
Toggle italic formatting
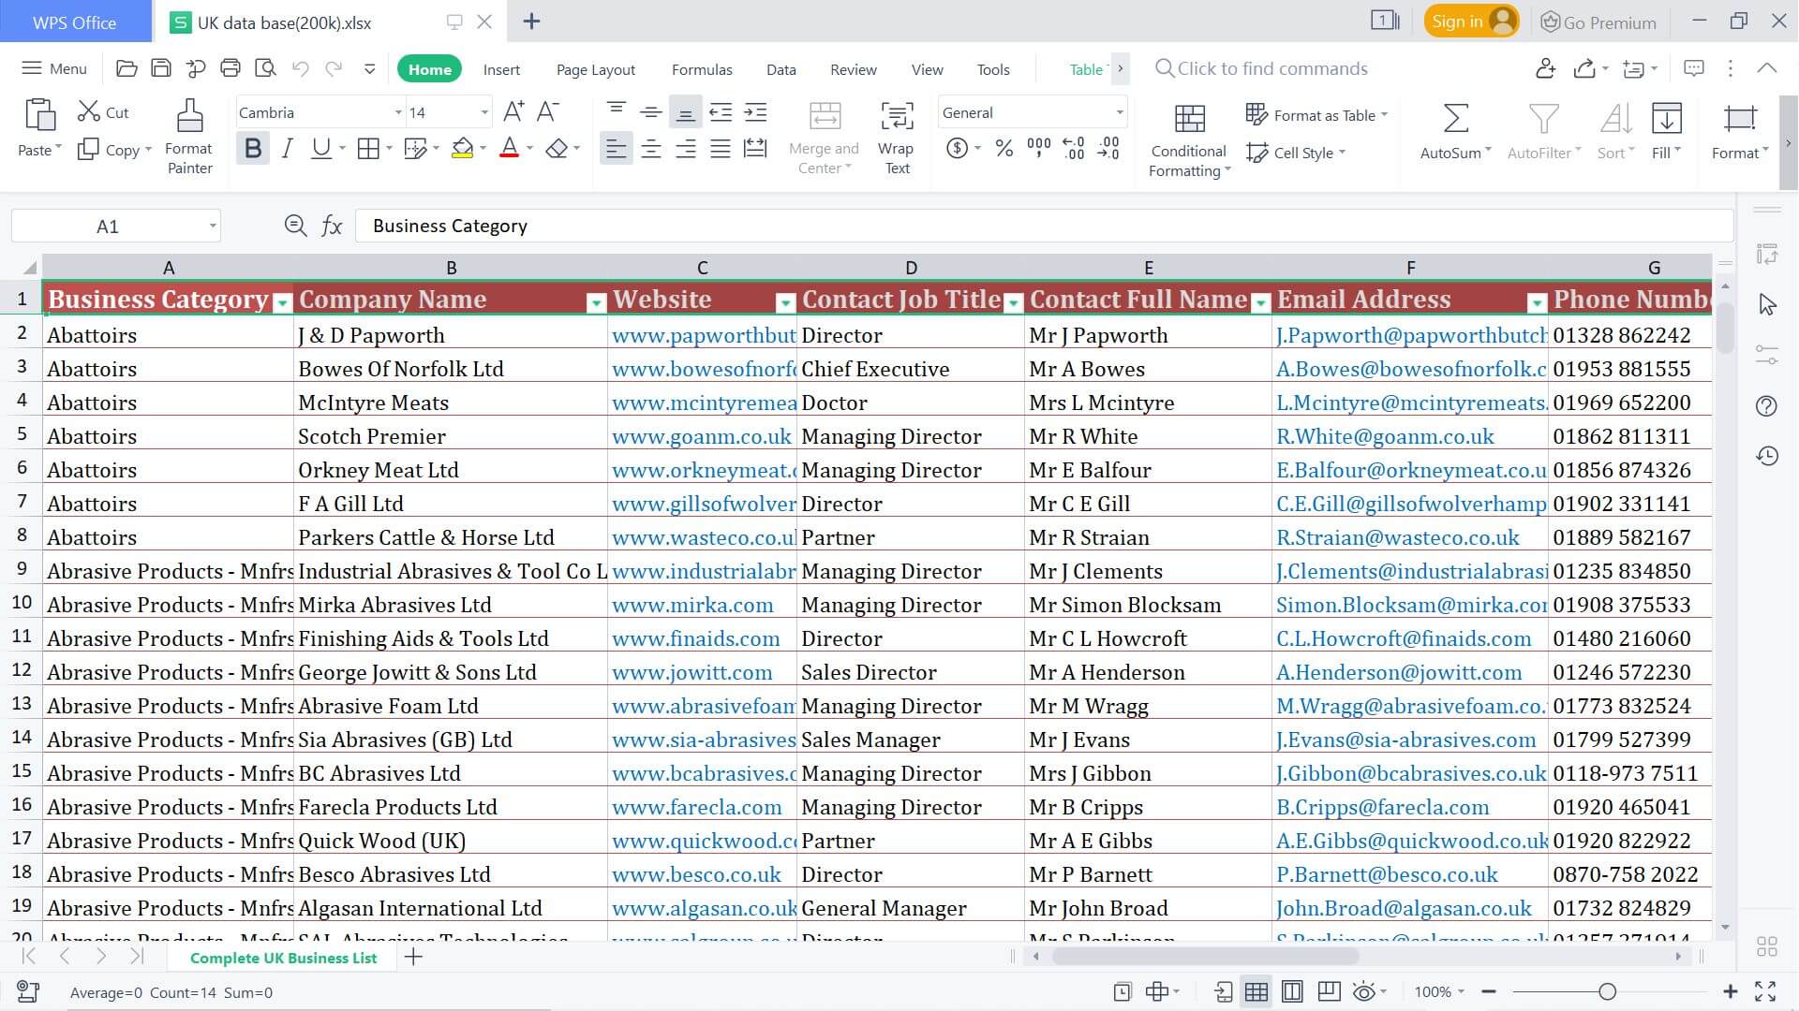point(288,148)
